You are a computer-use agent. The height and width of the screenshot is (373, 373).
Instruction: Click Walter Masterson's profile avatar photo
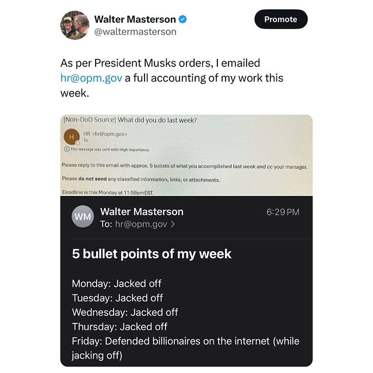tap(75, 25)
